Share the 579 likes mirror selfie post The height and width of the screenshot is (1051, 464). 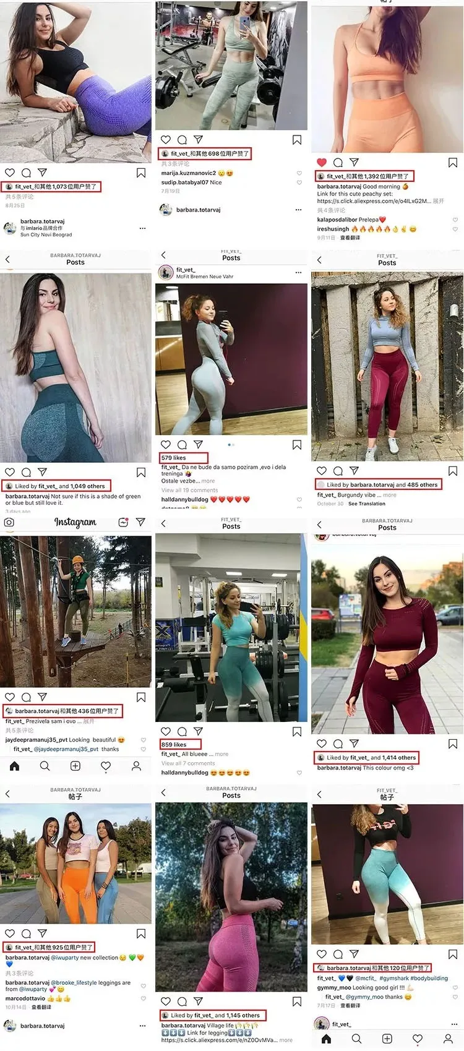click(x=198, y=444)
